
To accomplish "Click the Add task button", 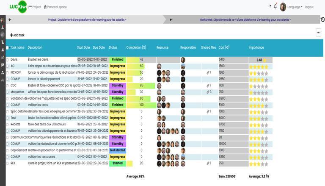I will pos(17,35).
